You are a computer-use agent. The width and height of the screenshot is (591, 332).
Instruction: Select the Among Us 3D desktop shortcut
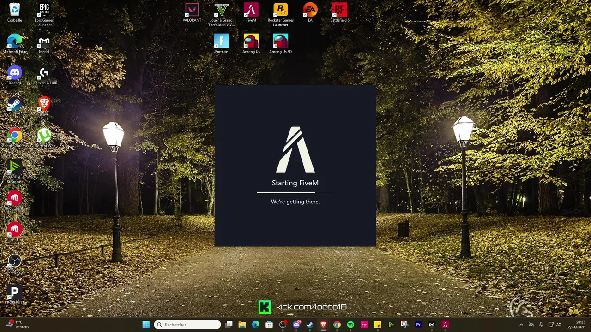tap(281, 44)
